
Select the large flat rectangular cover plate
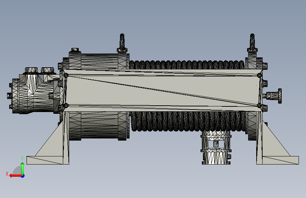[163, 90]
